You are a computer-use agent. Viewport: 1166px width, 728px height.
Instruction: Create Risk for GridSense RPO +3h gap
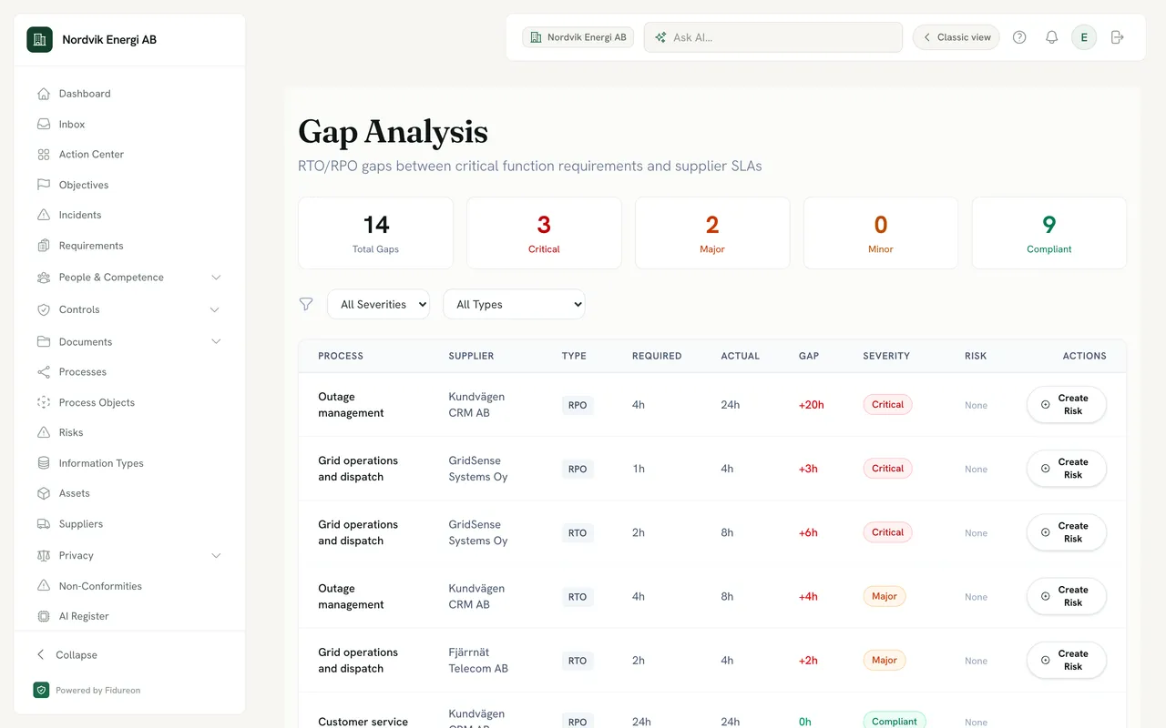coord(1067,469)
